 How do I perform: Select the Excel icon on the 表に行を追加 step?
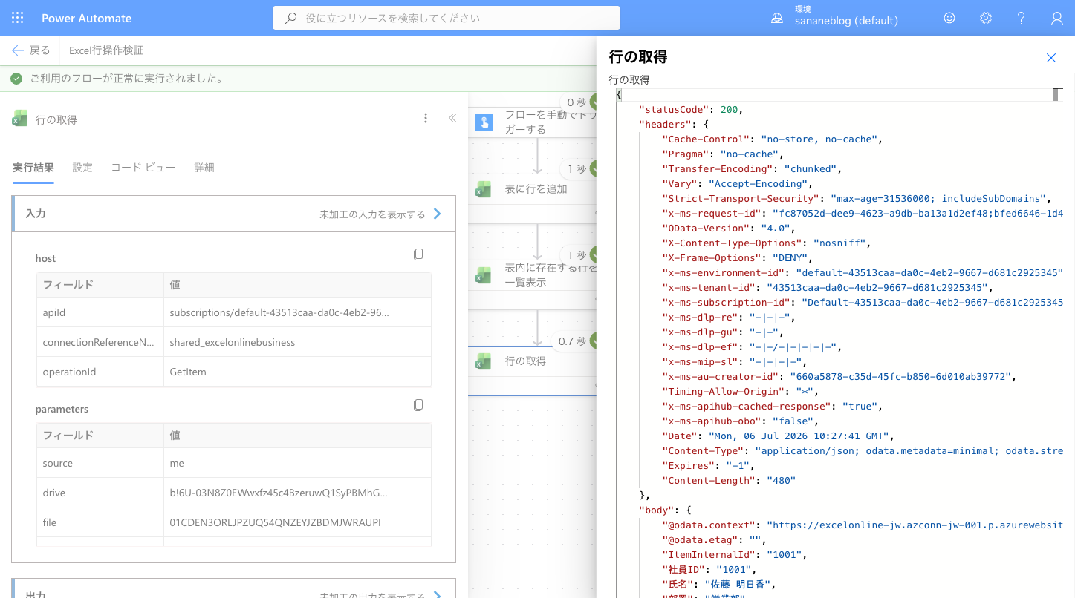tap(484, 189)
